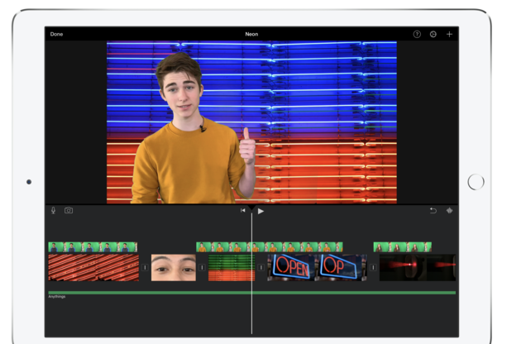
Task: Click the undo arrow icon
Action: pyautogui.click(x=433, y=211)
